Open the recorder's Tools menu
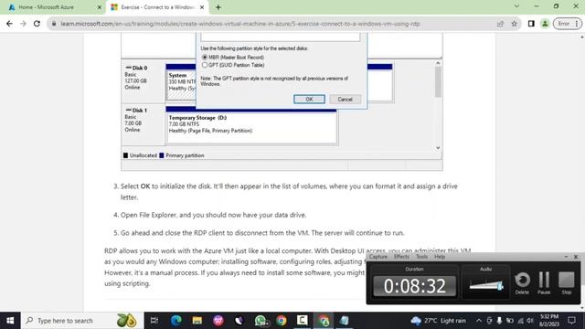Screen dimensions: 585x329 click(421, 257)
